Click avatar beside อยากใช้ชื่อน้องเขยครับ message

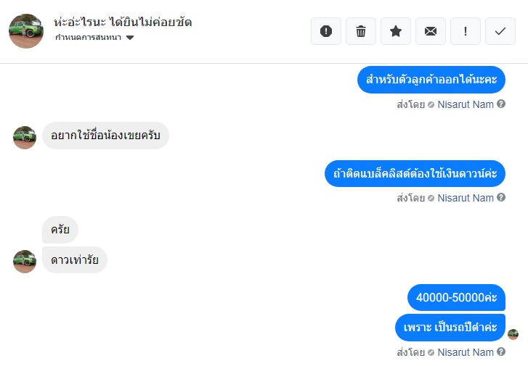[x=25, y=136]
